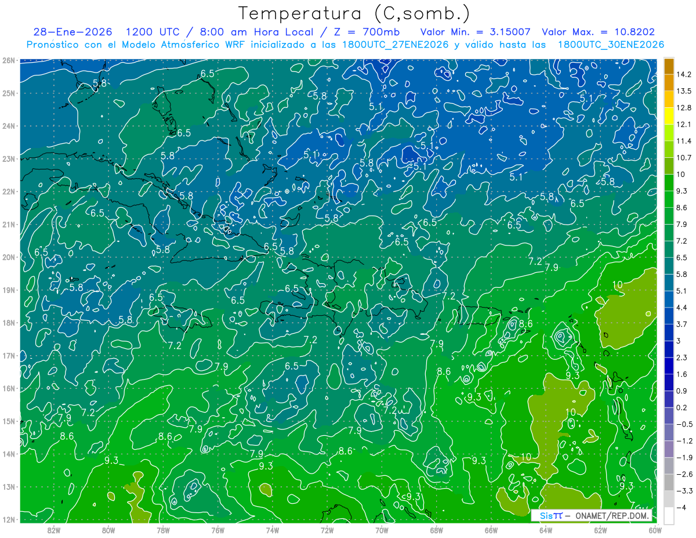Screen dimensions: 696x538
Task: Click the '62W' longitude axis label
Action: tap(600, 530)
